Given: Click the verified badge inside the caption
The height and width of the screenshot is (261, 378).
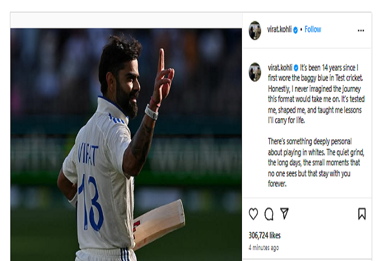Looking at the screenshot, I should point(296,68).
